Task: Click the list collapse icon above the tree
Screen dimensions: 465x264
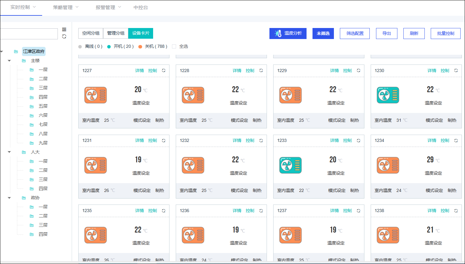Action: pyautogui.click(x=64, y=29)
